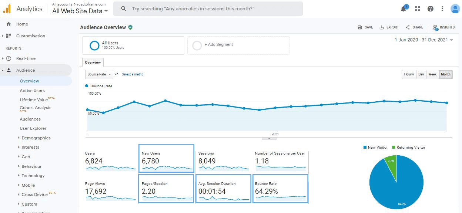462x213 pixels.
Task: Select Hourly chart granularity
Action: pos(409,74)
